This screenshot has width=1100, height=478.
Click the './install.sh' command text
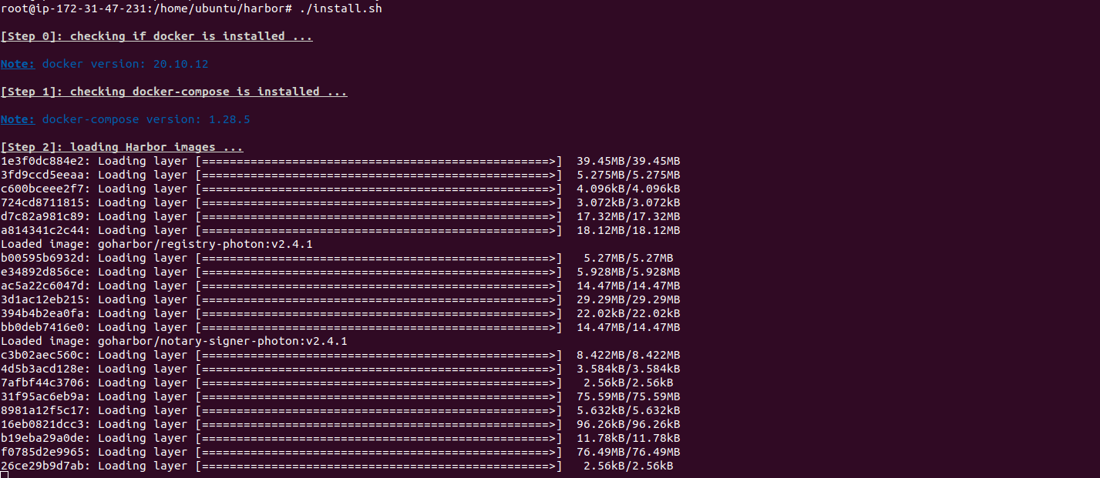[x=340, y=8]
